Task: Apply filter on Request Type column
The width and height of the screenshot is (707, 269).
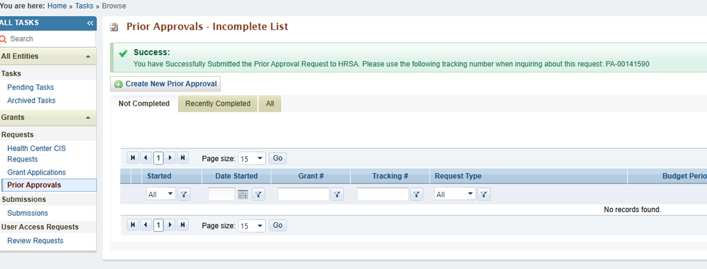Action: 484,194
